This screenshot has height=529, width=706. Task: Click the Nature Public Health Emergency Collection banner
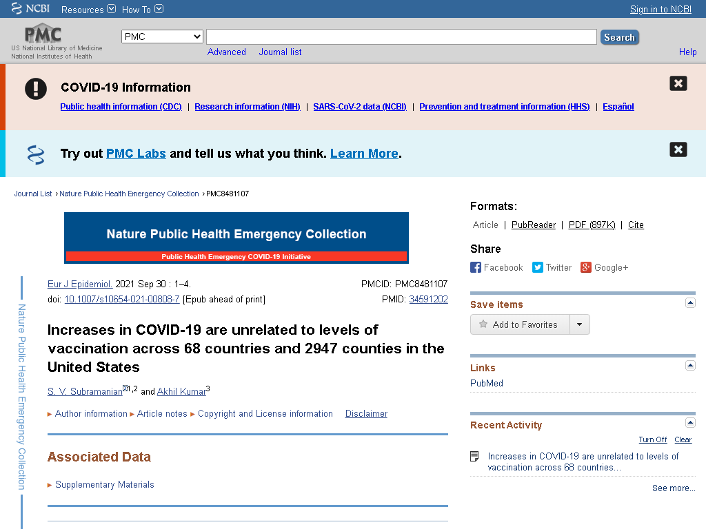pyautogui.click(x=236, y=238)
